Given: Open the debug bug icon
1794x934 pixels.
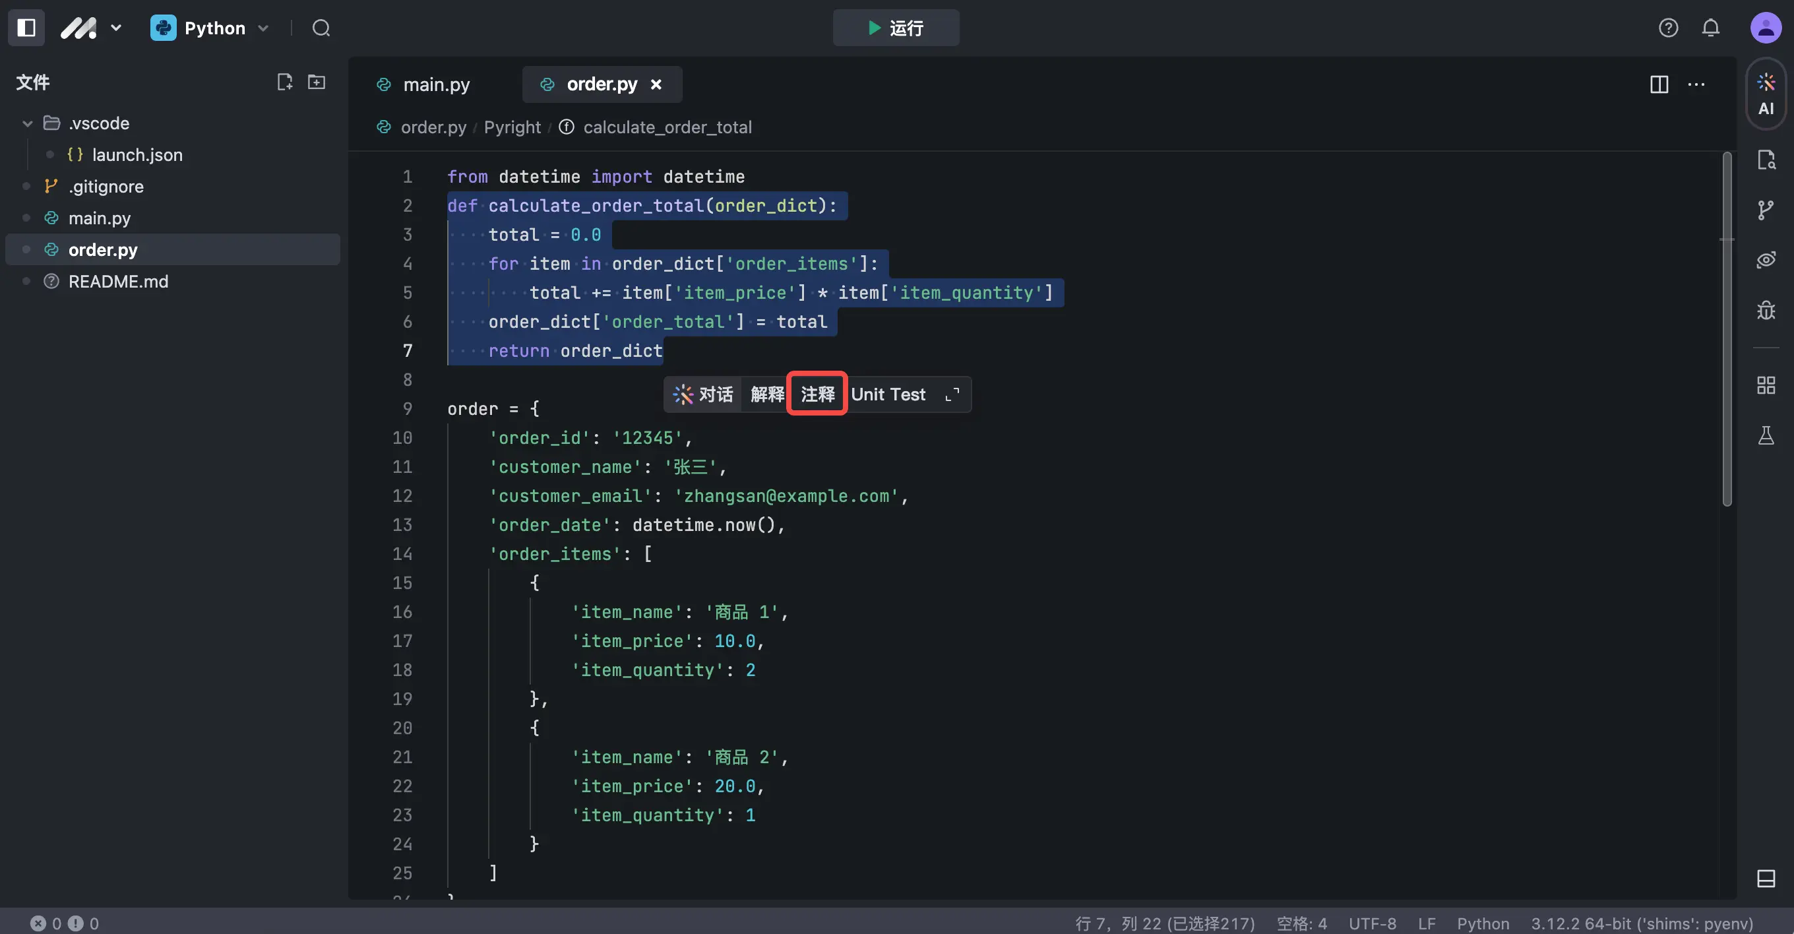Looking at the screenshot, I should (1766, 310).
